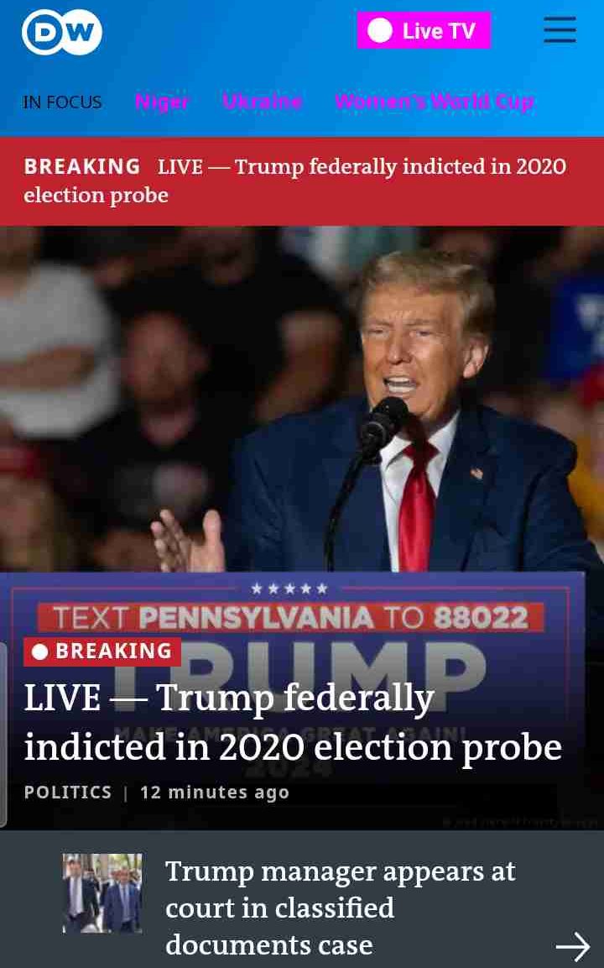Click the white live dot in Live TV
The image size is (604, 968).
[379, 30]
